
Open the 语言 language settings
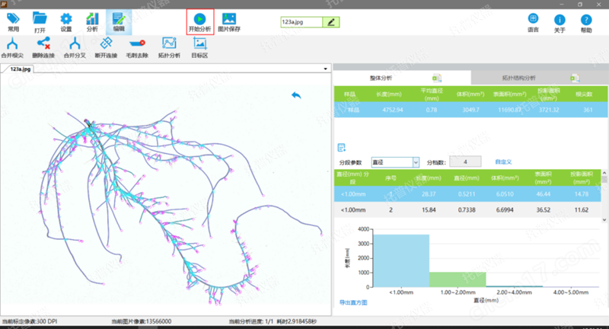click(533, 21)
